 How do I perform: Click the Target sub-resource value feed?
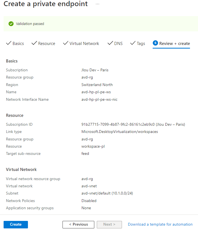coord(85,153)
